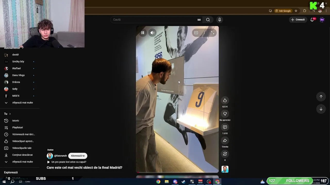Bookmark this page with the star icon
The image size is (330, 185).
pos(296,11)
